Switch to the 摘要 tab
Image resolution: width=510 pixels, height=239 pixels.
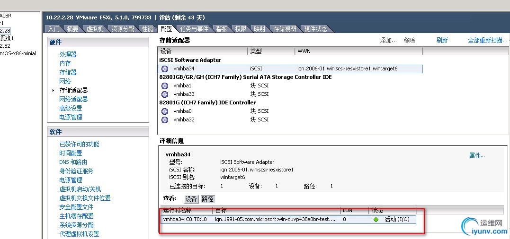tap(72, 29)
